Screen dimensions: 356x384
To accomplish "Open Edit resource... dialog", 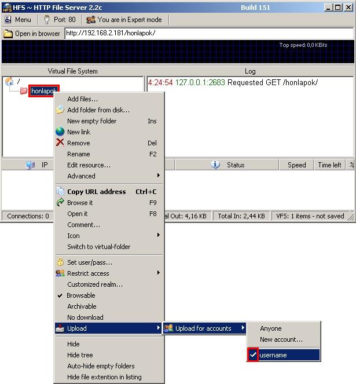I will (109, 165).
